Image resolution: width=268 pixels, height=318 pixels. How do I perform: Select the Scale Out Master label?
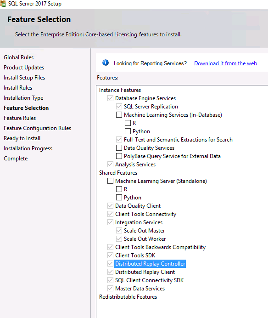[145, 231]
